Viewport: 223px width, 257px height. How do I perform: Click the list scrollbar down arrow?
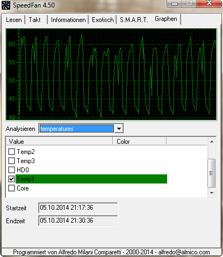pyautogui.click(x=212, y=193)
